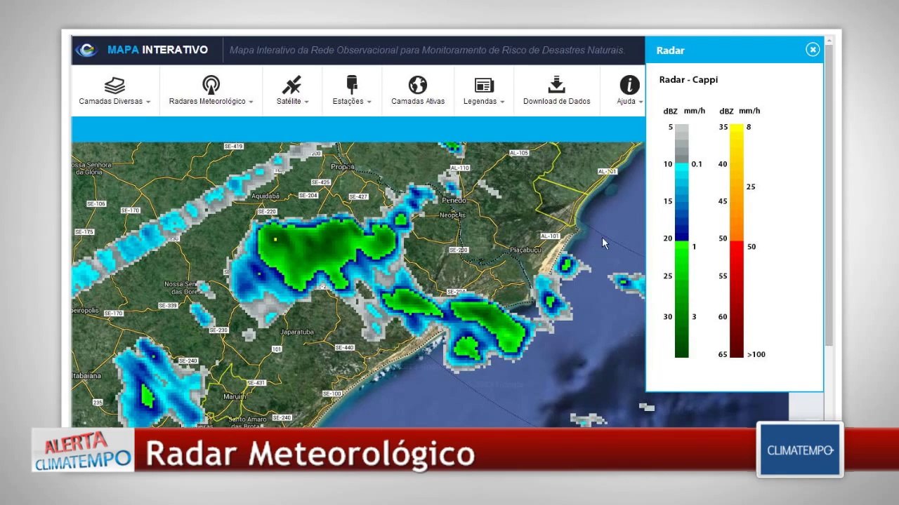The height and width of the screenshot is (505, 899).
Task: Expand the Estações dropdown arrow
Action: point(369,102)
